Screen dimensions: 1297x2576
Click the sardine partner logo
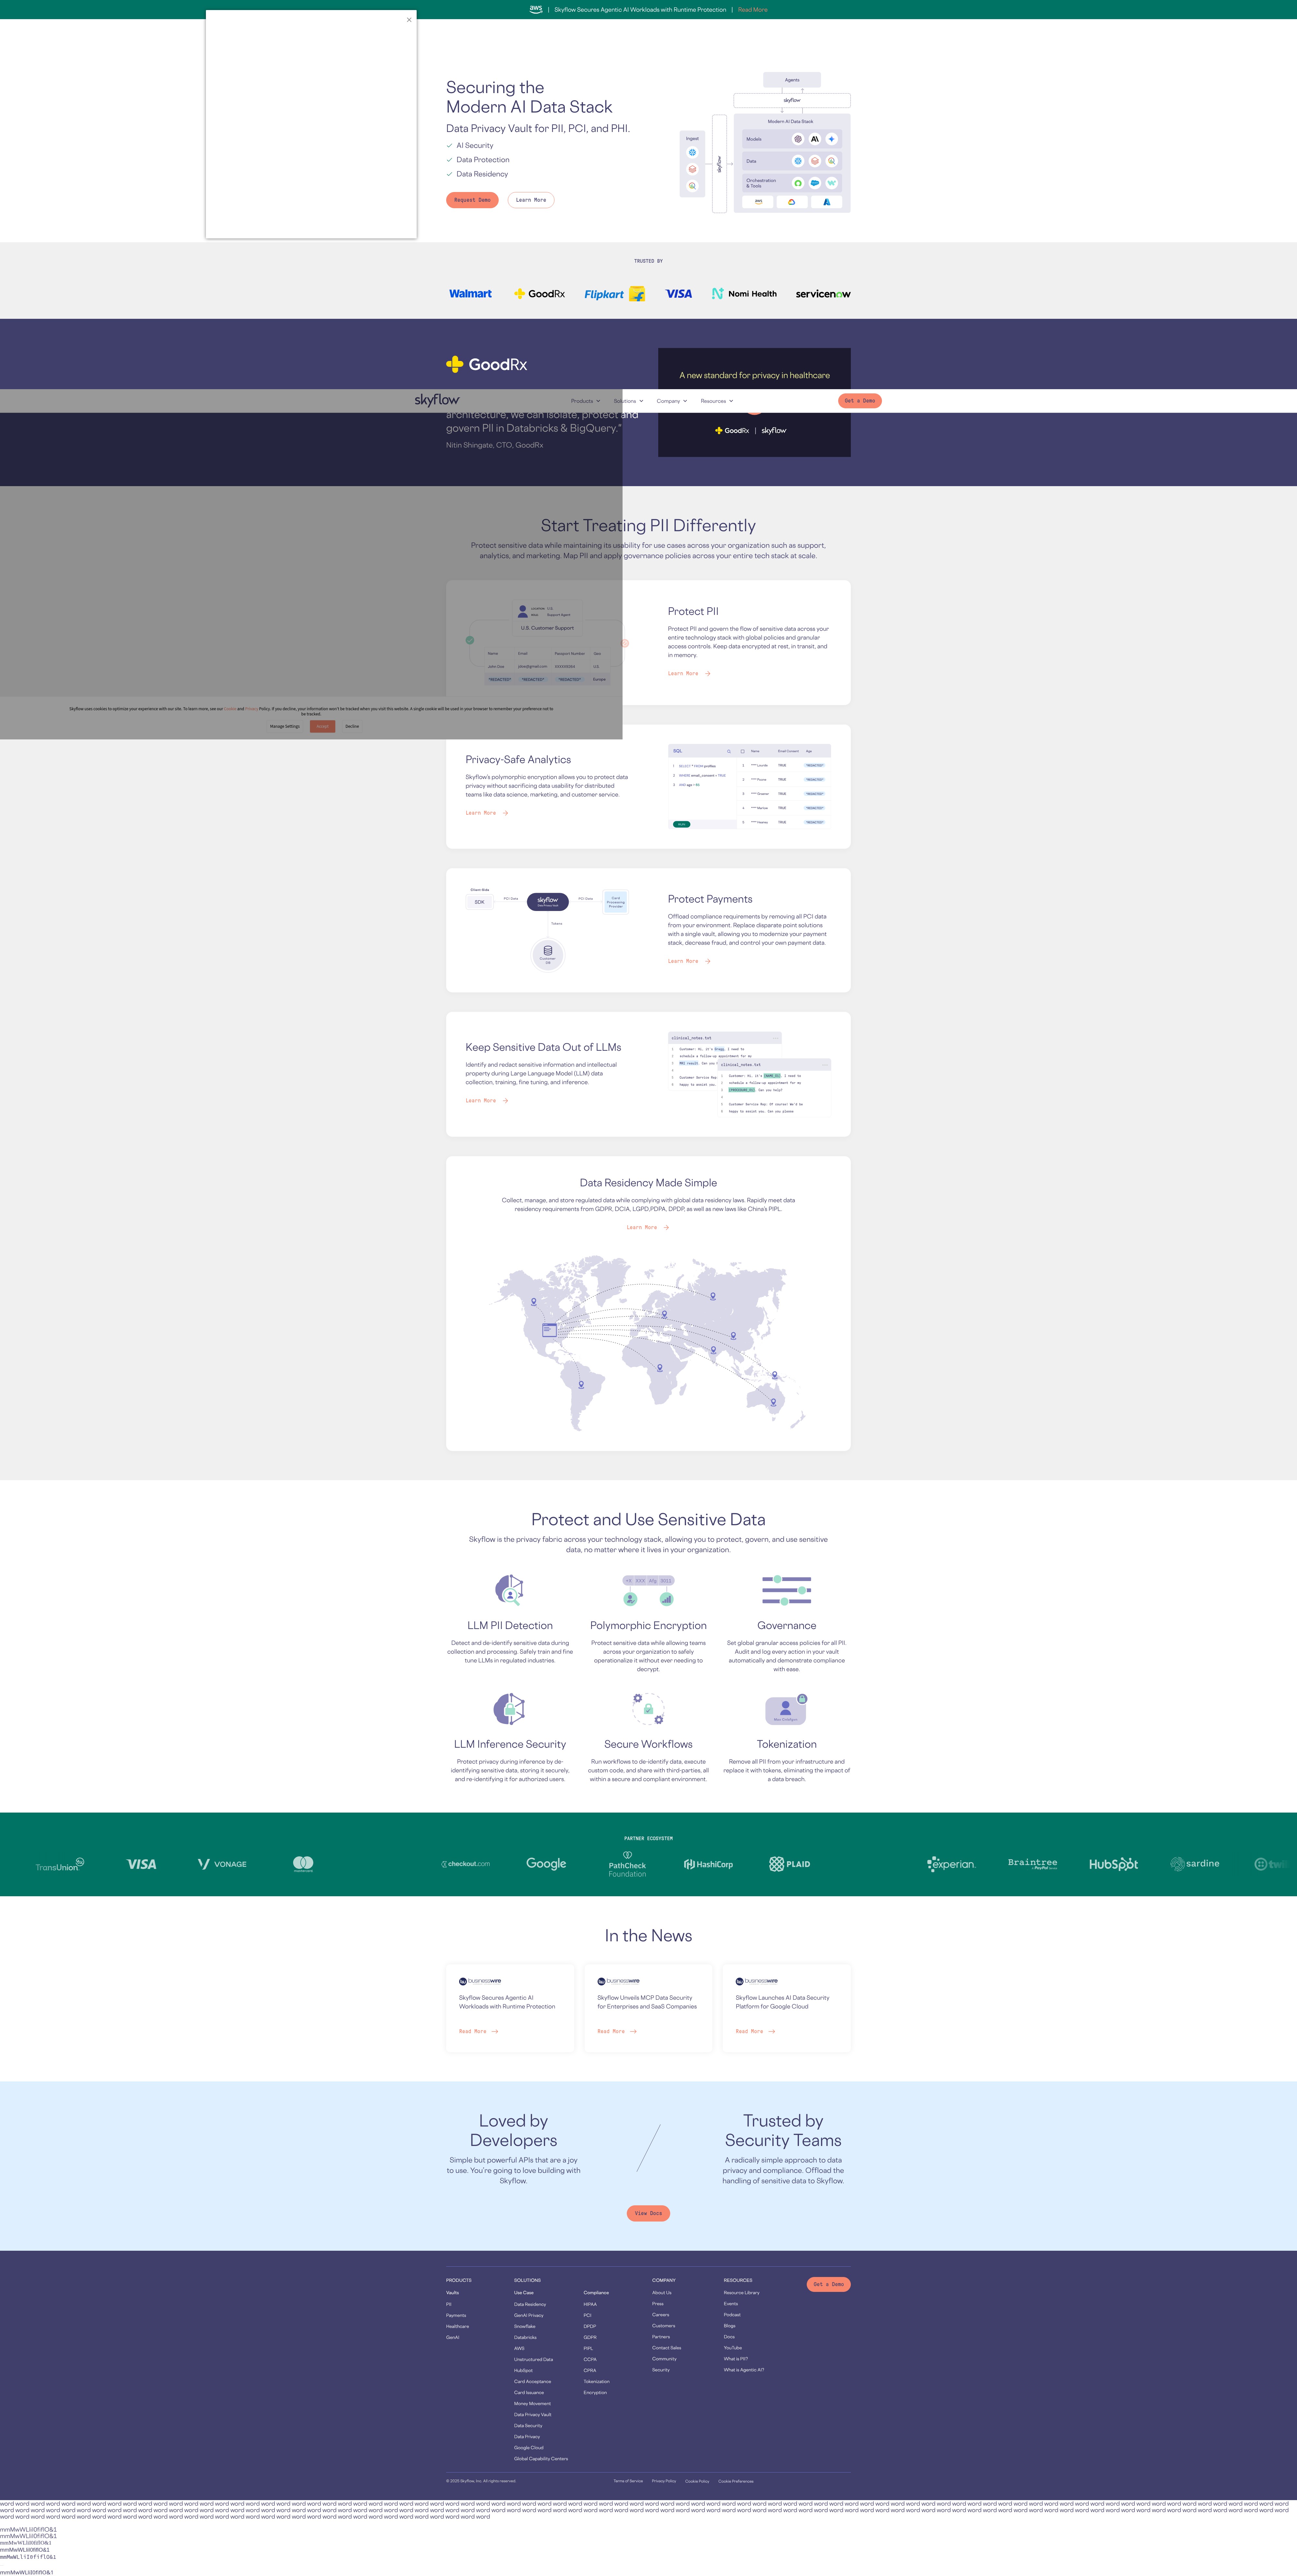coord(1195,1864)
